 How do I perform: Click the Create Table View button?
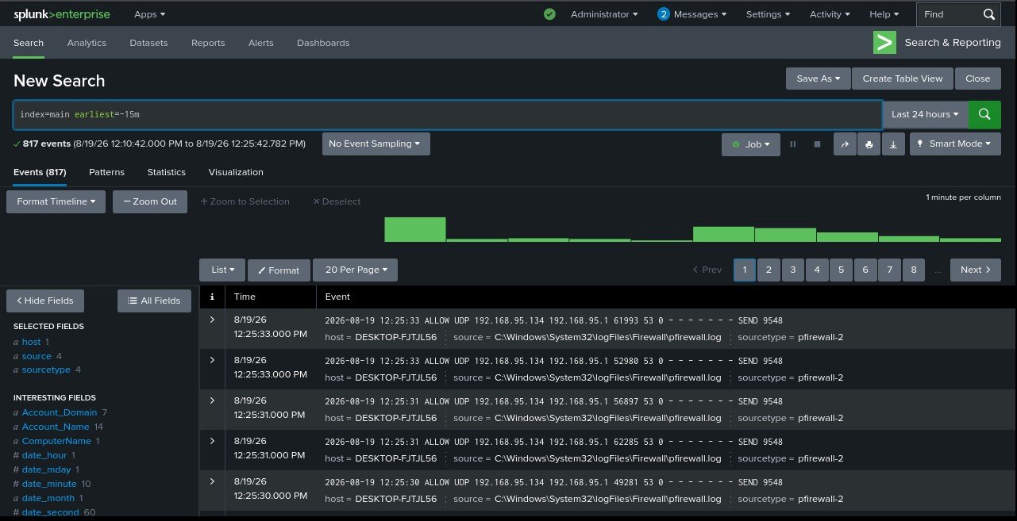[x=903, y=79]
